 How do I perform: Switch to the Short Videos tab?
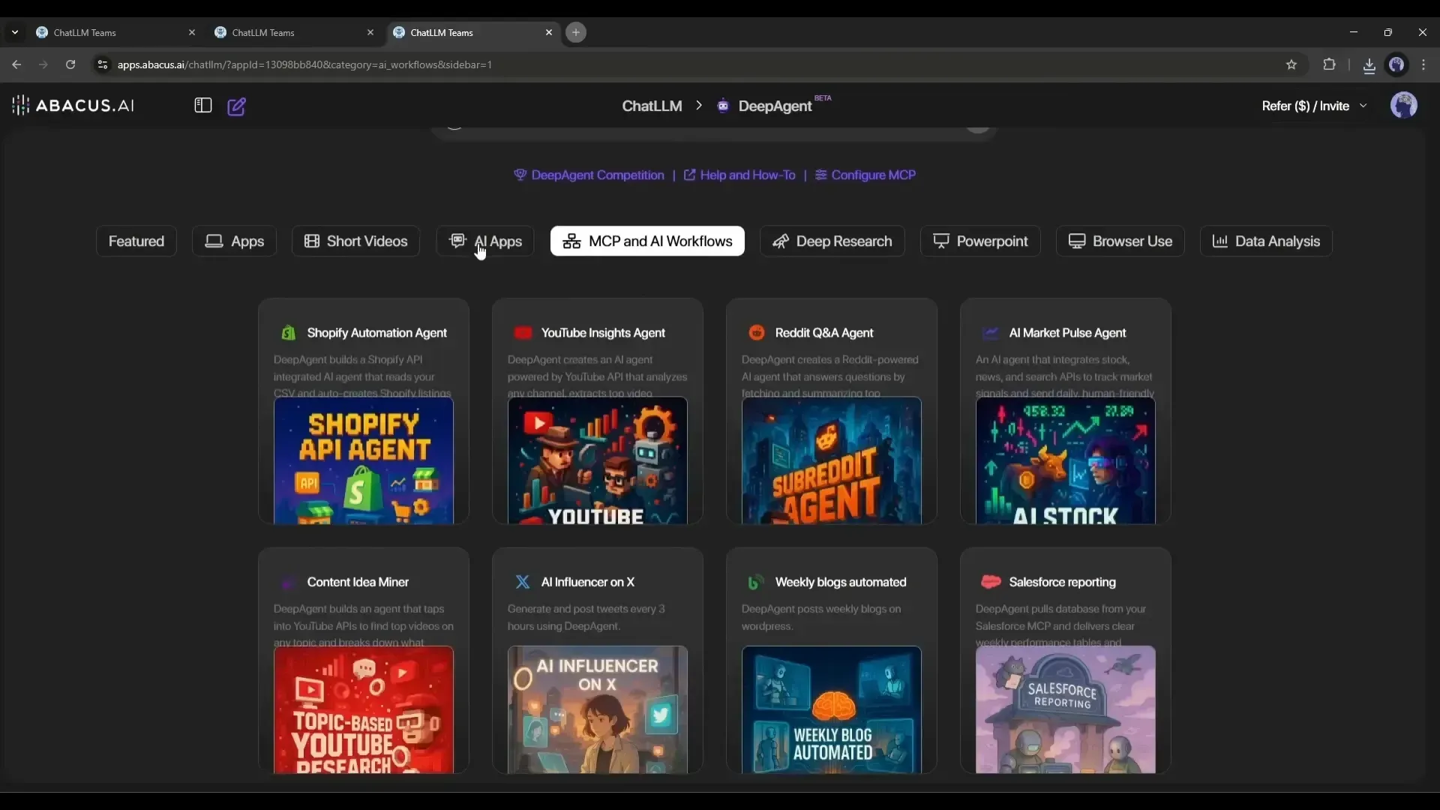(x=355, y=241)
